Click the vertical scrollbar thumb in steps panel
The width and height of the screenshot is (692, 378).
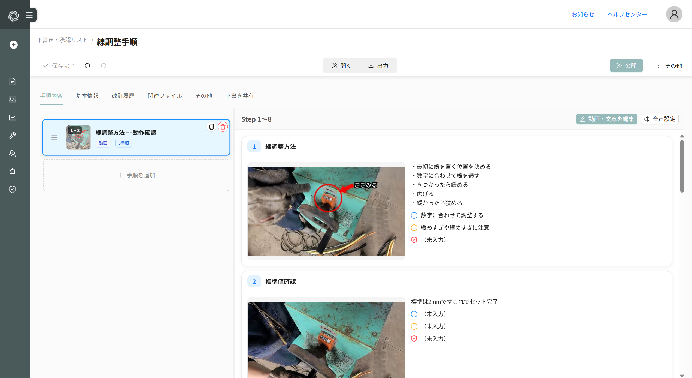[x=682, y=166]
